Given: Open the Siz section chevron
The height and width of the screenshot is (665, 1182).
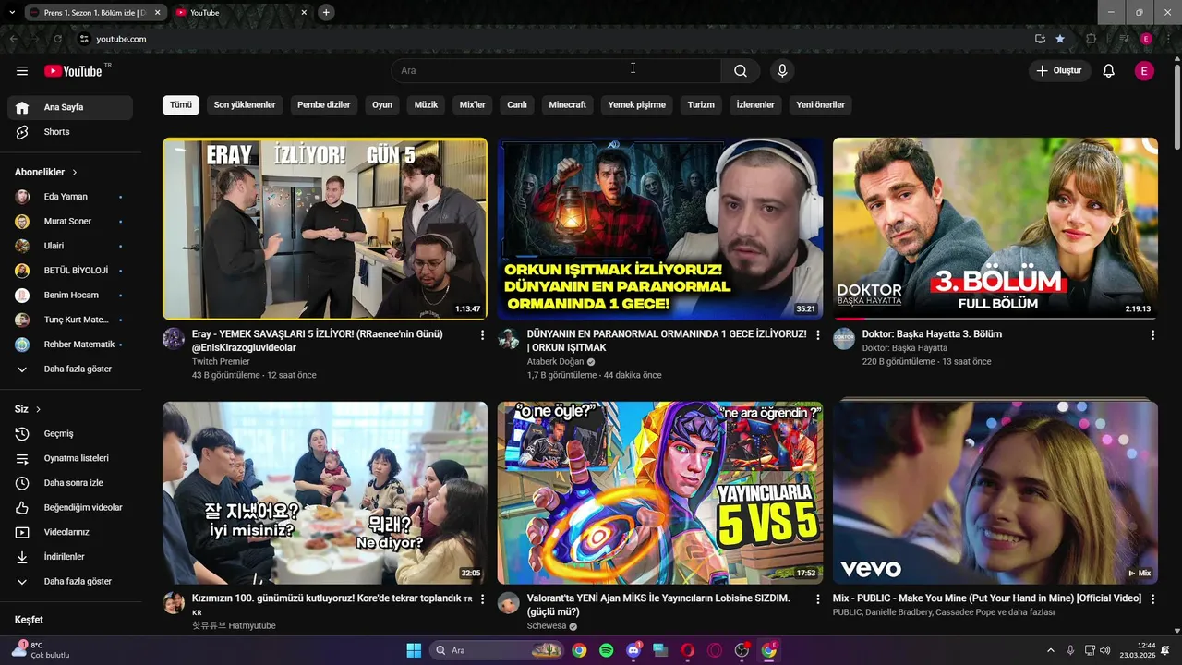Looking at the screenshot, I should pyautogui.click(x=38, y=409).
